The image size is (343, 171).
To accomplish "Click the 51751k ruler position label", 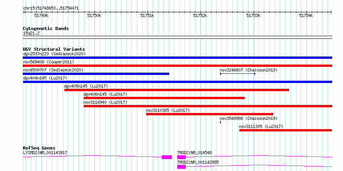I will tap(148, 15).
